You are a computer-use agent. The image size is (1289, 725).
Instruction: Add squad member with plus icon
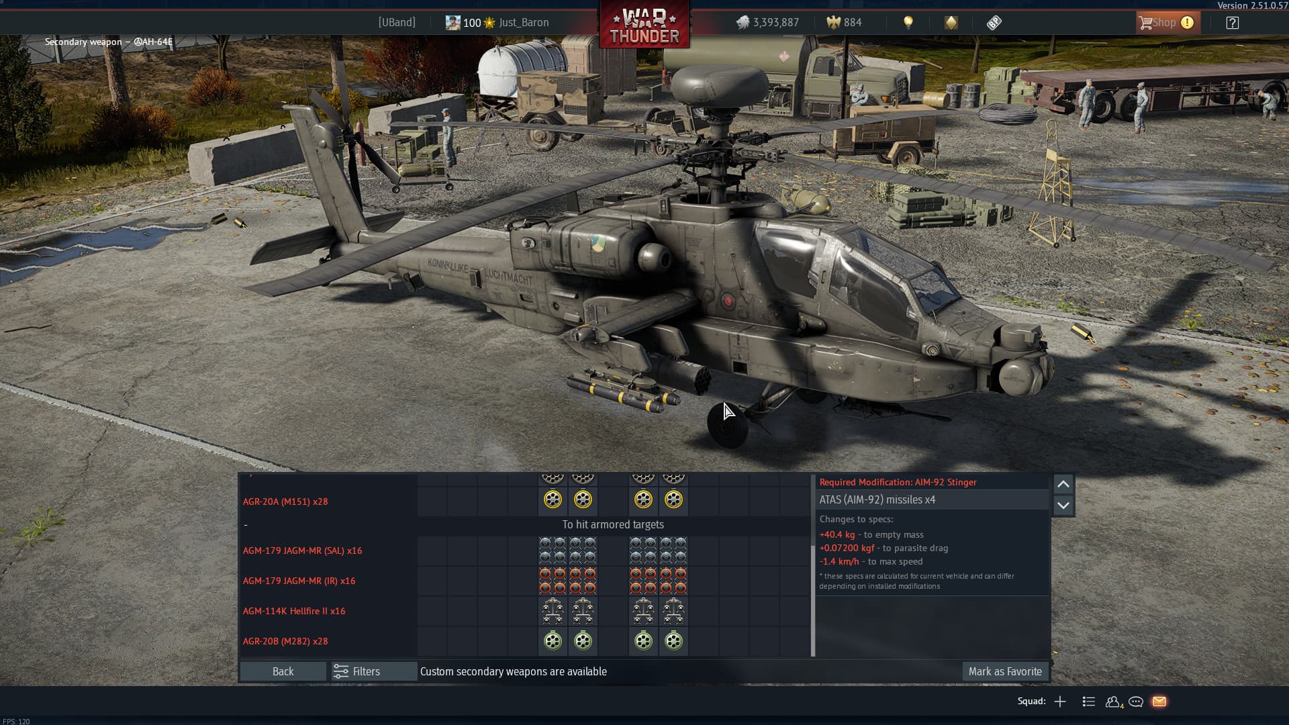(1060, 702)
